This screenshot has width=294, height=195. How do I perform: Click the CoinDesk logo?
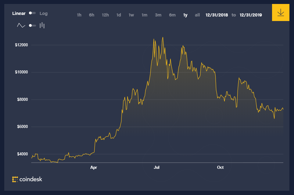(27, 179)
